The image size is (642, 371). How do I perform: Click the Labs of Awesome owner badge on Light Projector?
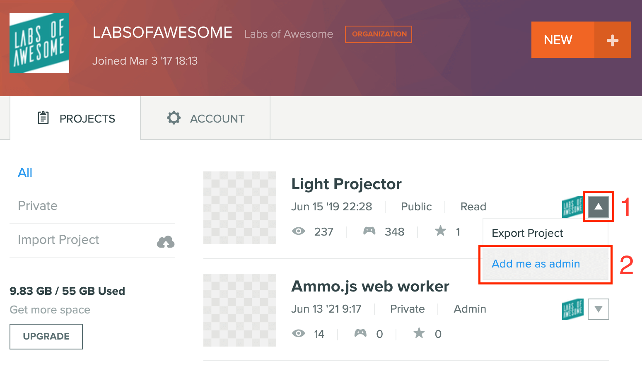pyautogui.click(x=572, y=207)
